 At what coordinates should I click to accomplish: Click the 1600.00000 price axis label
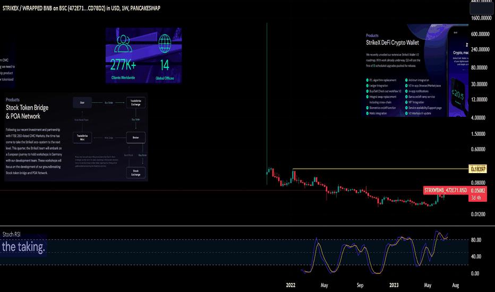point(481,18)
